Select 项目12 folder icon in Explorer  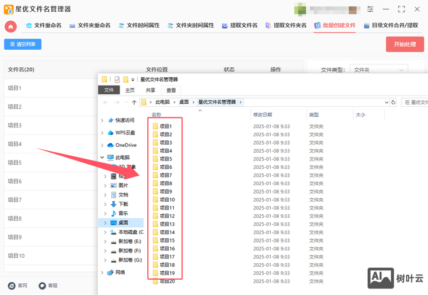pyautogui.click(x=155, y=216)
